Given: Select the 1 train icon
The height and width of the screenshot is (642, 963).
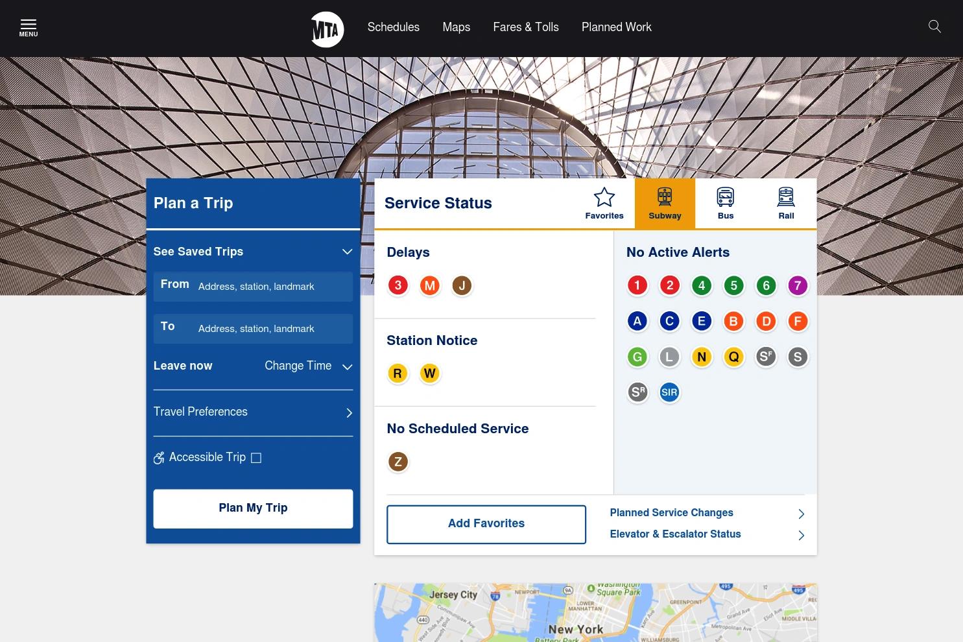Looking at the screenshot, I should 637,285.
